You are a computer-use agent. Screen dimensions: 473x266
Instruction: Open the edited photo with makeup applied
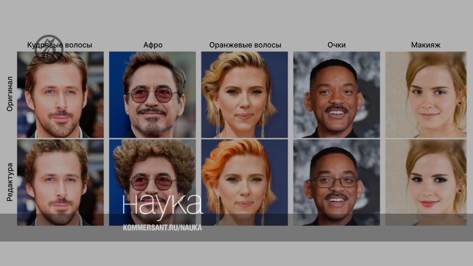click(x=426, y=177)
